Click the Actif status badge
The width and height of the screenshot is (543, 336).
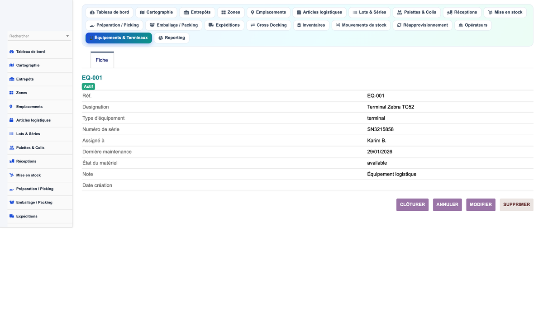point(88,86)
